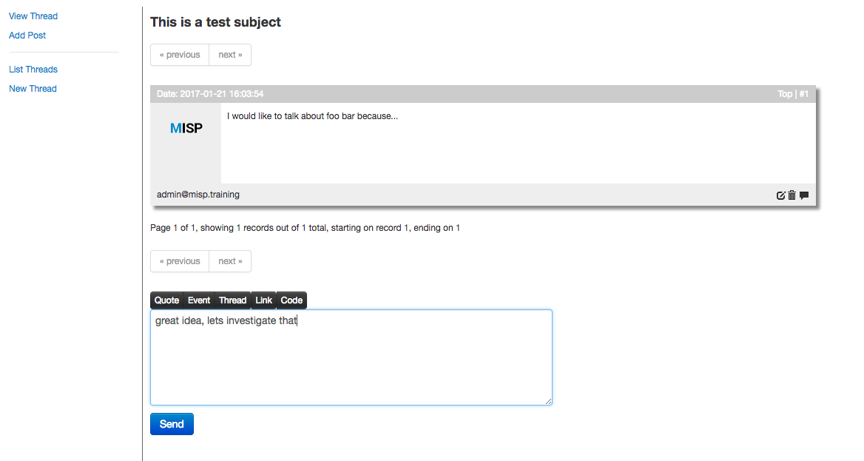The width and height of the screenshot is (864, 461).
Task: Go to List Threads
Action: click(x=33, y=70)
